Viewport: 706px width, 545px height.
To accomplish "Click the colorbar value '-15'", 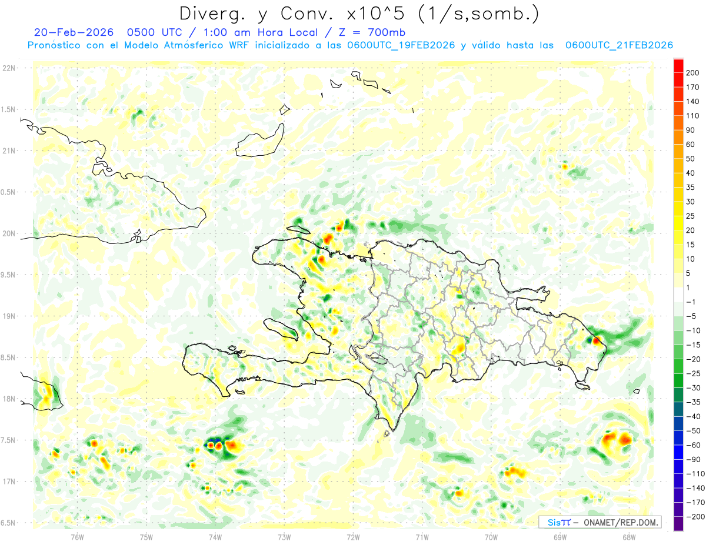I will 694,345.
